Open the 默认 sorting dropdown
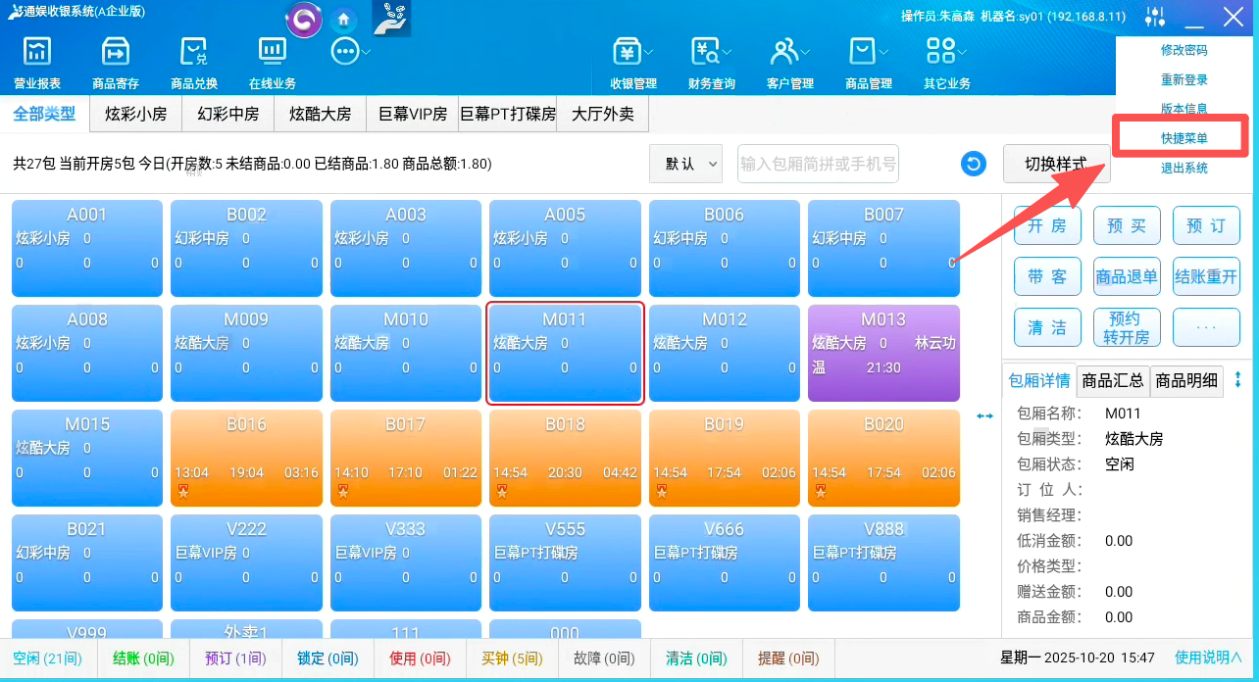The width and height of the screenshot is (1259, 682). click(685, 164)
